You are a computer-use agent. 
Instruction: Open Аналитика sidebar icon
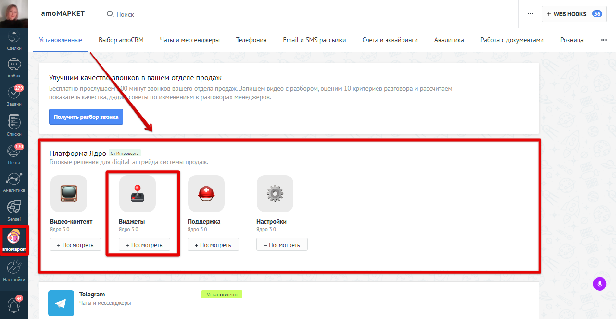tap(14, 182)
